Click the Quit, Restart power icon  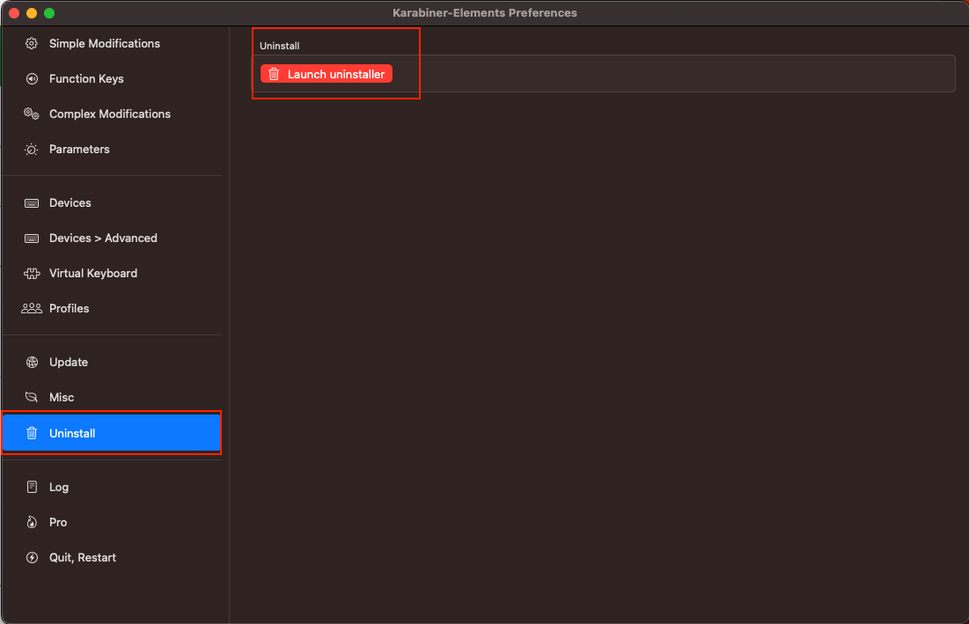[x=32, y=557]
